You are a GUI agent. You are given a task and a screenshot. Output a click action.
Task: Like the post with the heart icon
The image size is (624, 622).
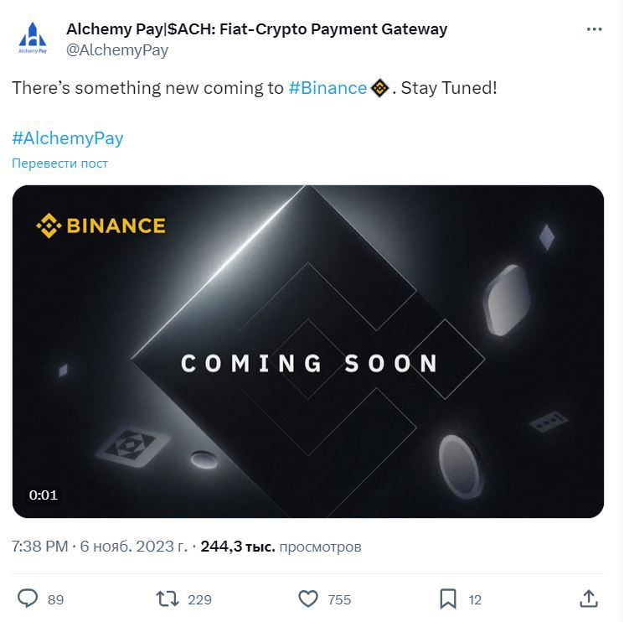coord(309,599)
